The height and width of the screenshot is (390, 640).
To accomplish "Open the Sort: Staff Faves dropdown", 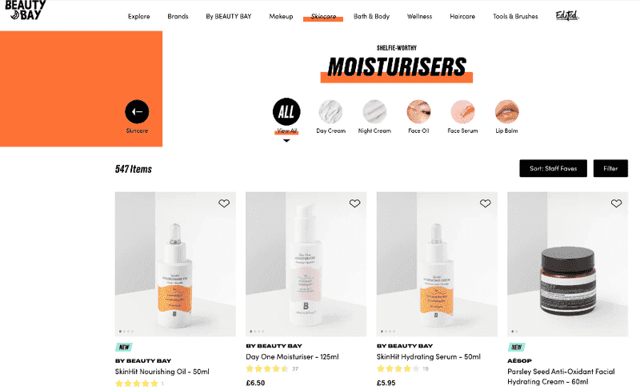I will tap(553, 168).
